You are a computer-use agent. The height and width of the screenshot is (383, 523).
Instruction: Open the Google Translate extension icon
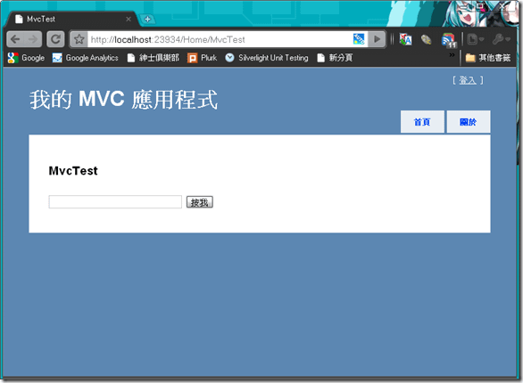[405, 39]
